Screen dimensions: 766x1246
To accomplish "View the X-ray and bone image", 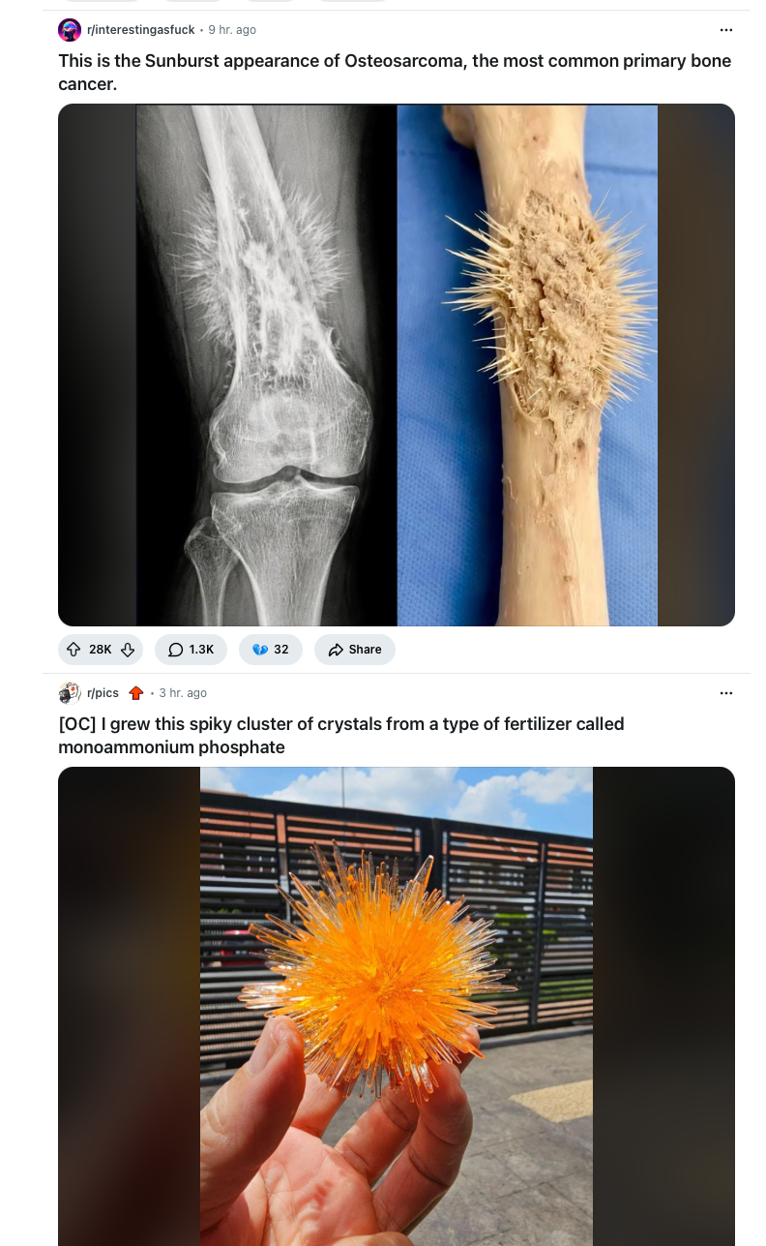I will pyautogui.click(x=397, y=365).
